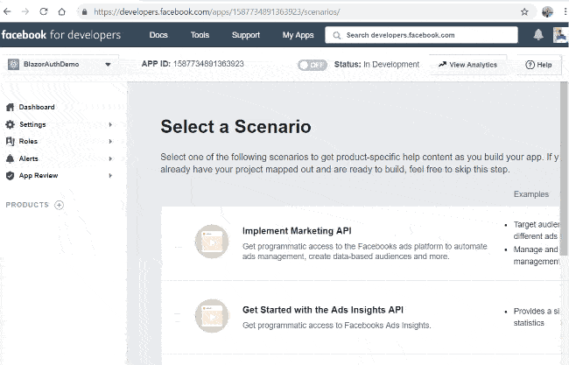Click the Settings gear icon in sidebar
569x365 pixels.
(10, 124)
